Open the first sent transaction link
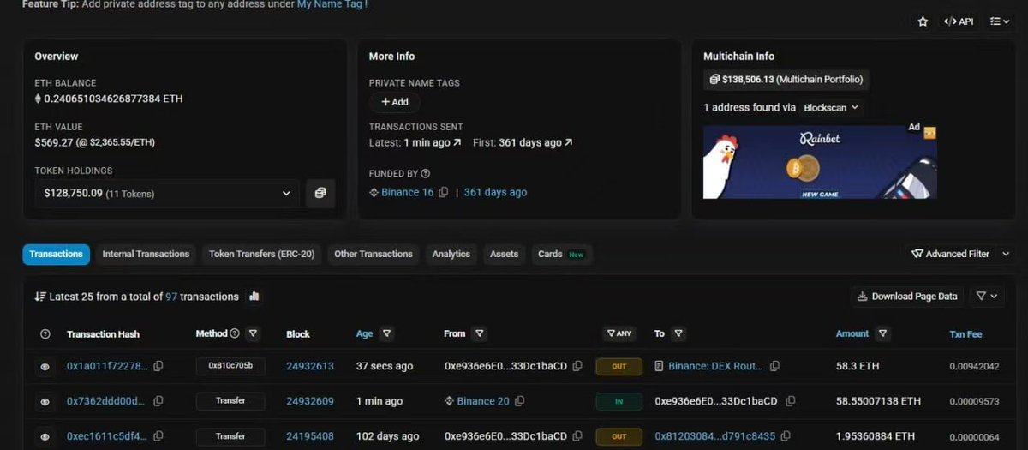The image size is (1028, 450). (535, 142)
